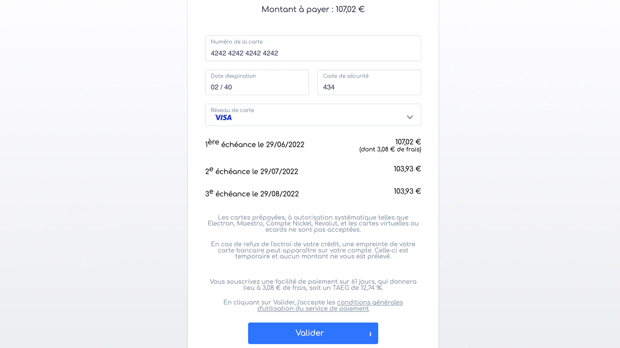Click the second installment's 103,93 € amount
Image resolution: width=620 pixels, height=348 pixels.
click(x=407, y=169)
